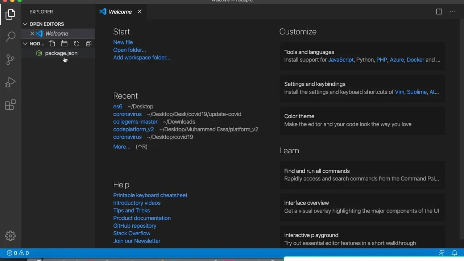The height and width of the screenshot is (261, 464).
Task: Install Azure tools support
Action: 397,60
